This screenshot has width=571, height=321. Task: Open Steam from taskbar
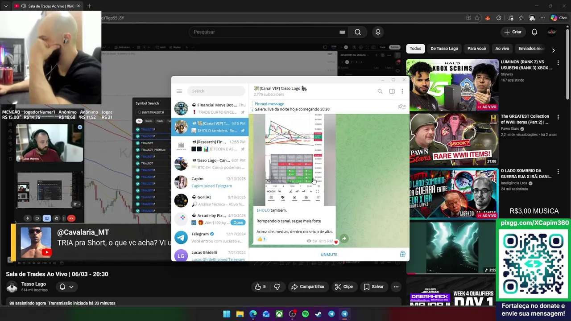tap(318, 314)
